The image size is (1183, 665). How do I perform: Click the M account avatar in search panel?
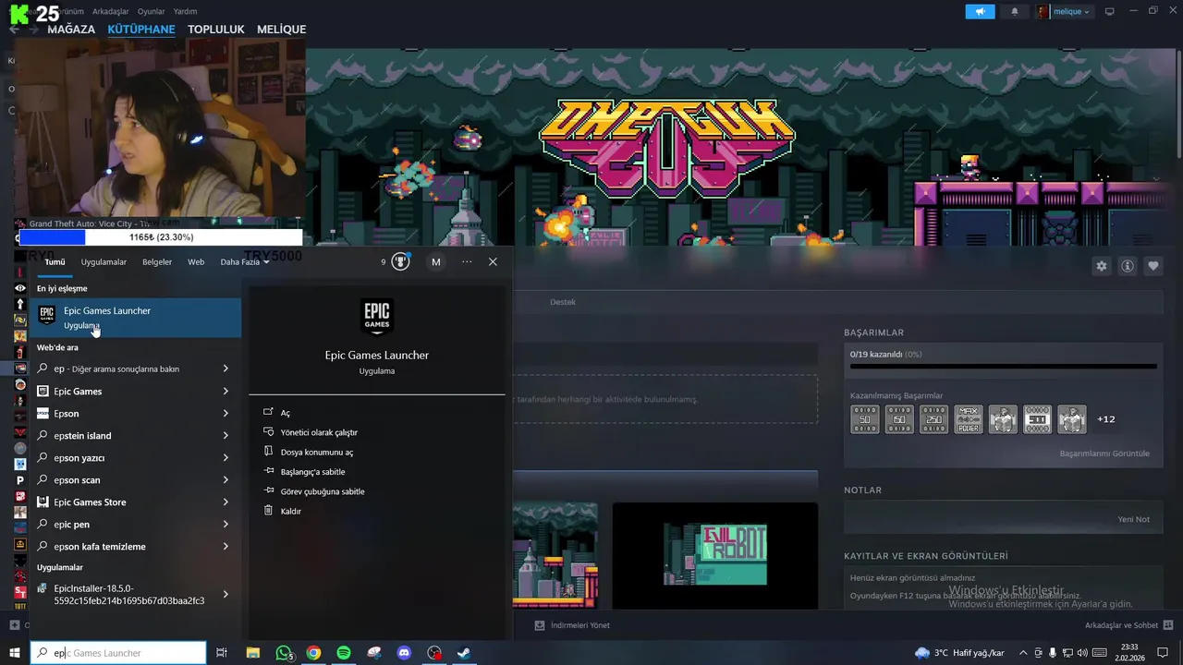tap(436, 261)
